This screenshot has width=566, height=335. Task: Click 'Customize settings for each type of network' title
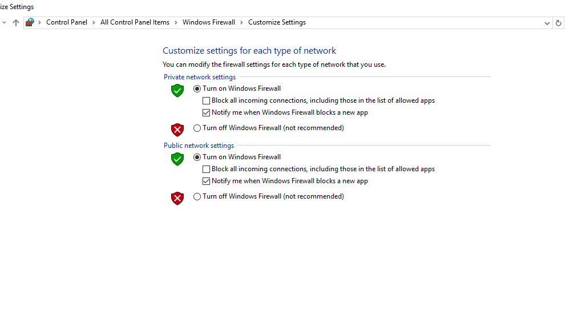click(x=249, y=51)
